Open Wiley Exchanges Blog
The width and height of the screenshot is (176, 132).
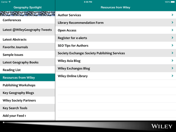pos(116,68)
